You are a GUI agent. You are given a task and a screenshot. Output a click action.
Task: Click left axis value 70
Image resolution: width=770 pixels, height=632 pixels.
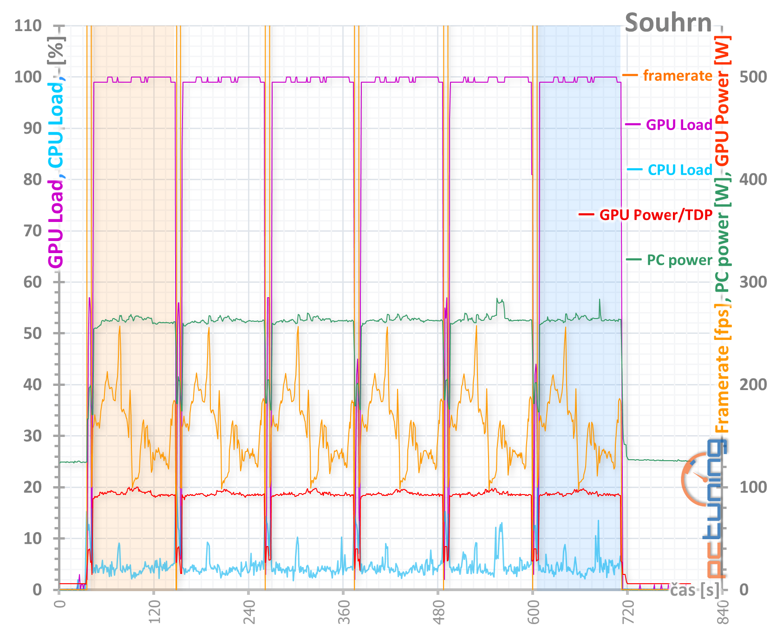coord(33,231)
